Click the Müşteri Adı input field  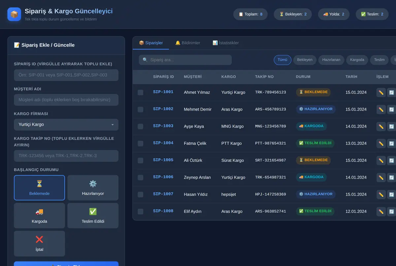(x=66, y=100)
